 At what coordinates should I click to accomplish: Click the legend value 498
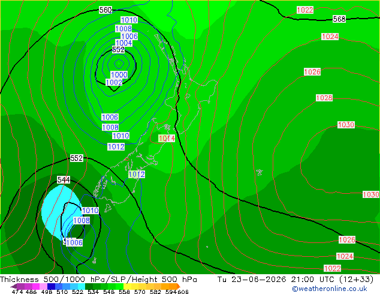[47, 292]
